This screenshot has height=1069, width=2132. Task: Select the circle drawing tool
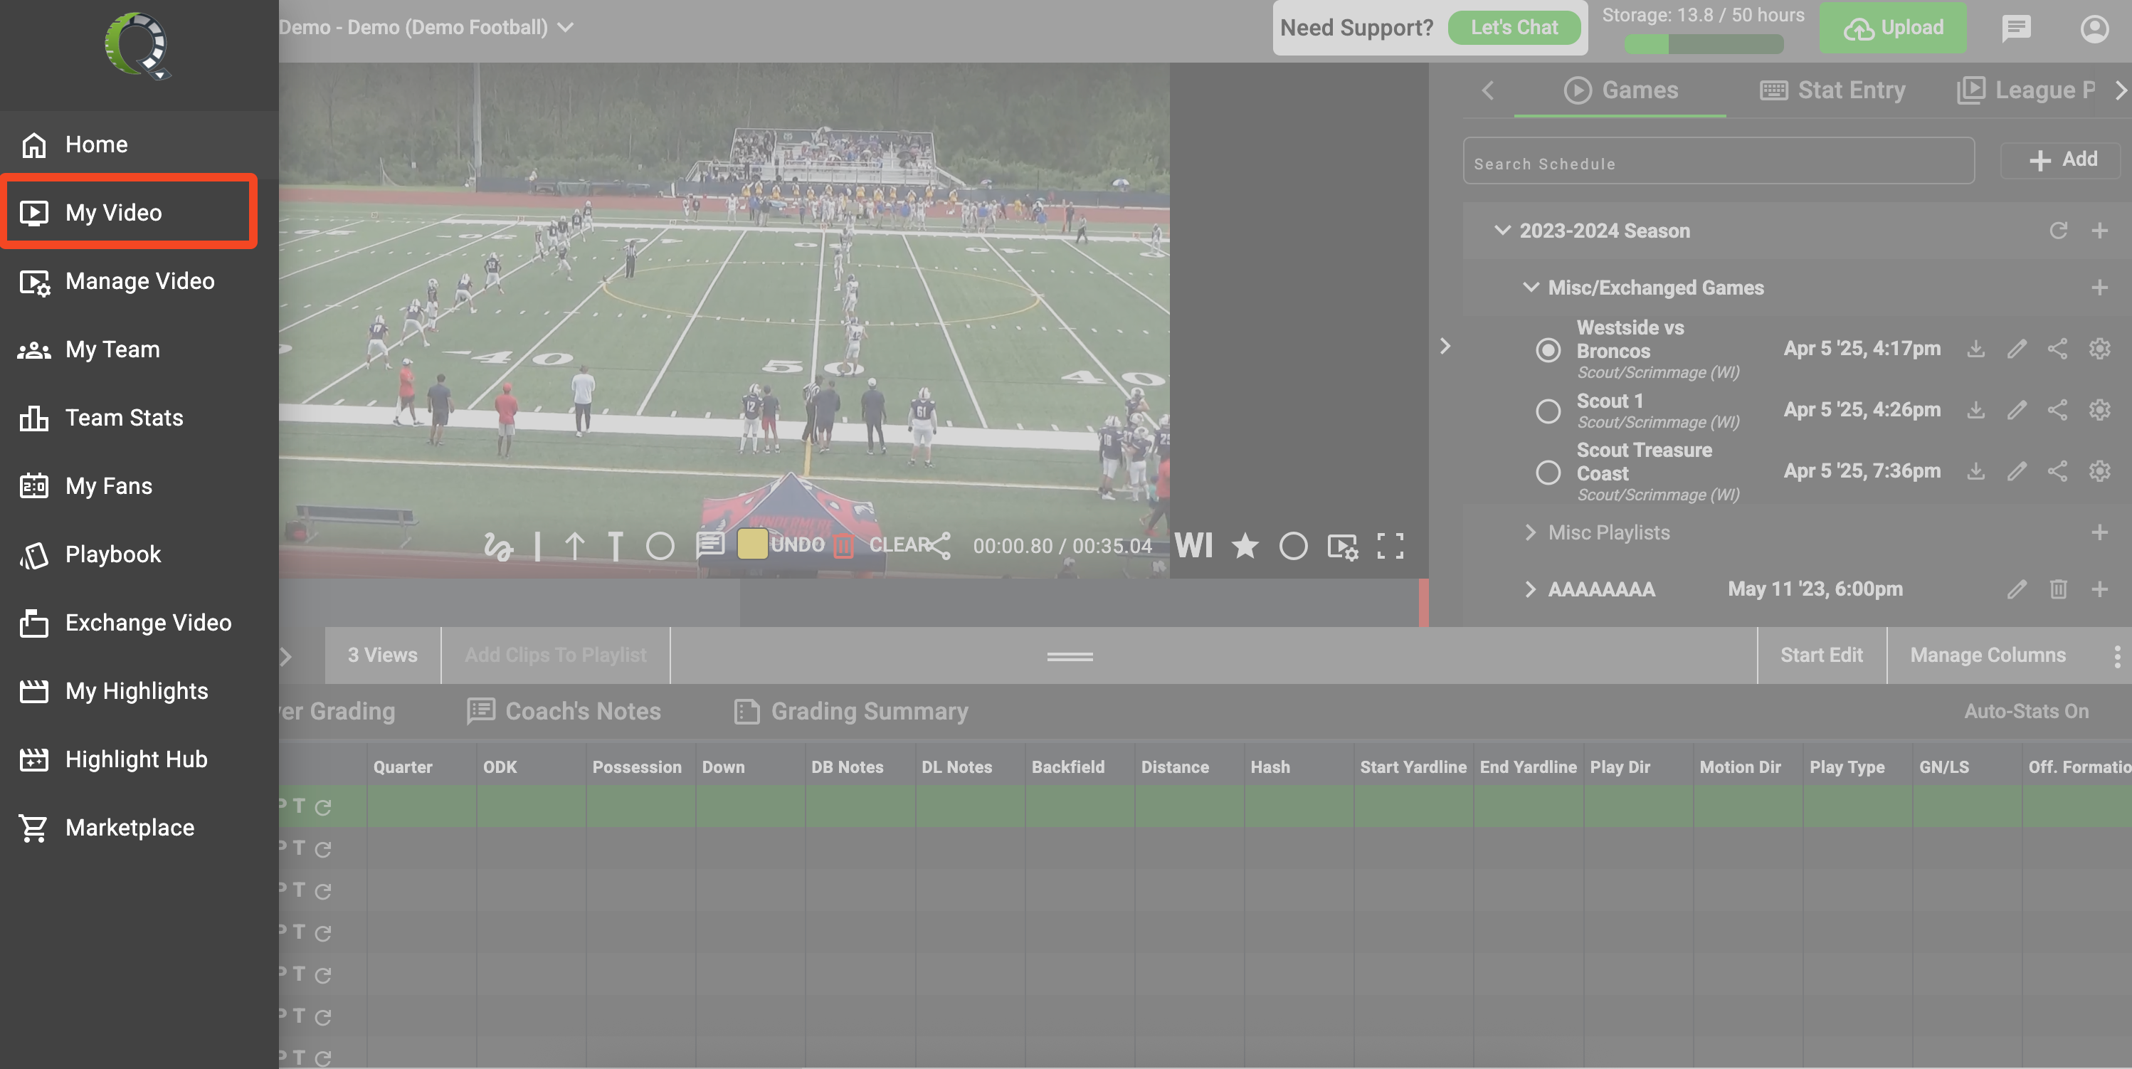(x=660, y=546)
